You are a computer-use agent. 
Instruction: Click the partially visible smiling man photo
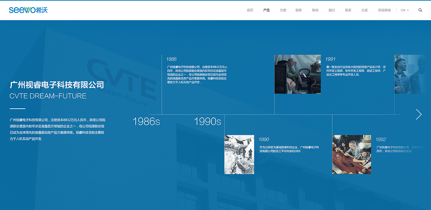tap(410, 74)
